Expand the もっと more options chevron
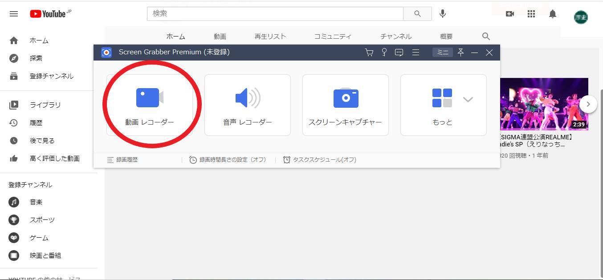Screen dimensions: 603x280 point(468,99)
